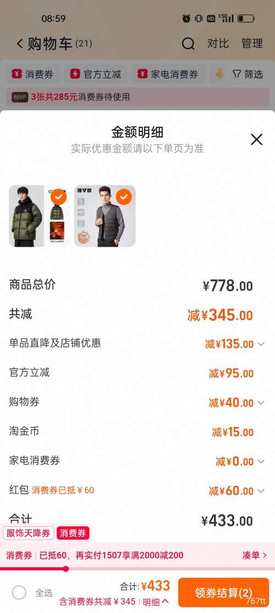Tap the back arrow beside 购物车
The width and height of the screenshot is (275, 613).
19,44
